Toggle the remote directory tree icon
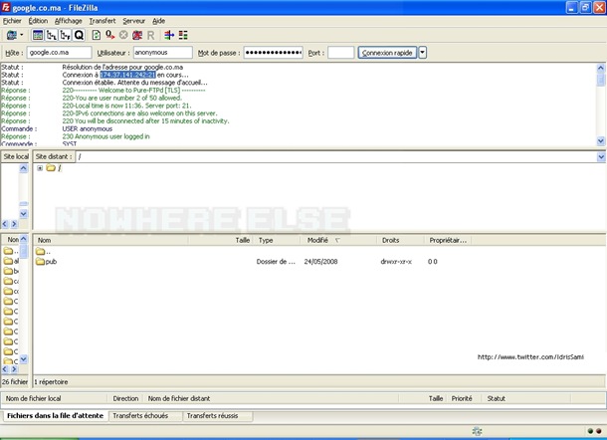607x440 pixels. (x=65, y=35)
